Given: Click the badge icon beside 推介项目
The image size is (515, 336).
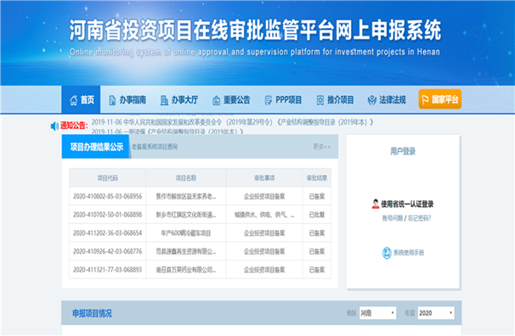Looking at the screenshot, I should (x=320, y=100).
